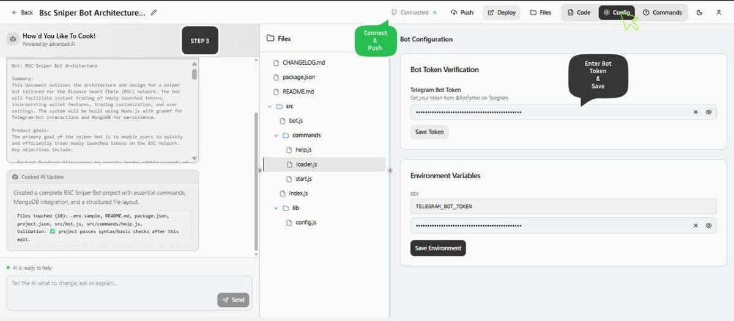Push the project to the repo
The width and height of the screenshot is (734, 321).
(x=462, y=12)
